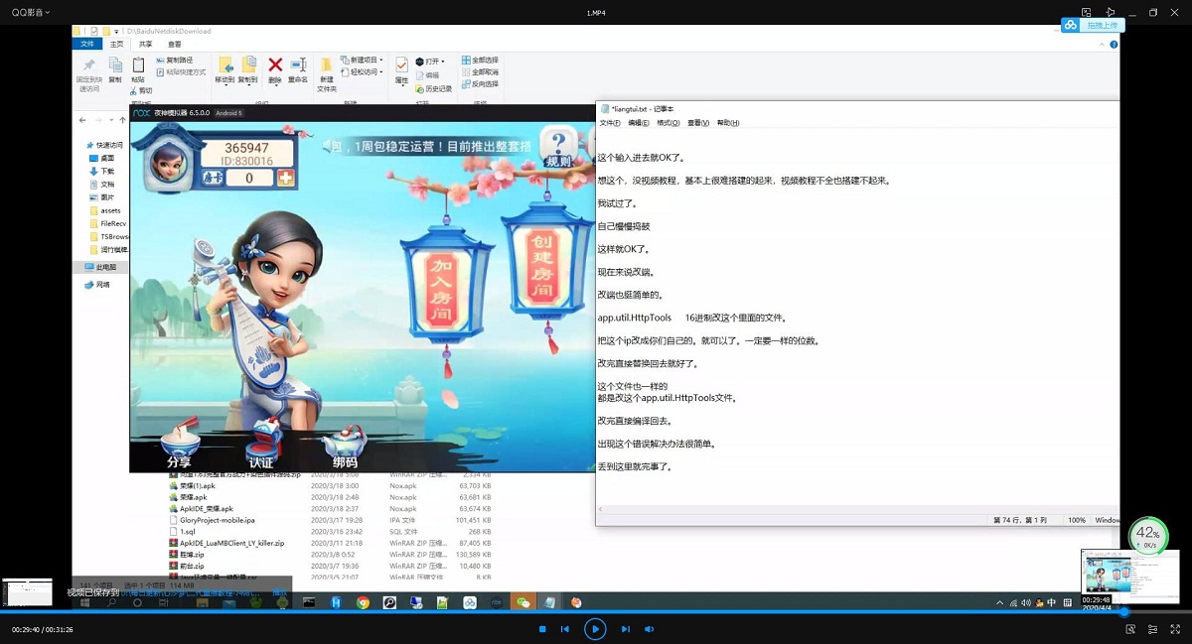
Task: Click the red delete icon in Explorer ribbon
Action: (x=275, y=66)
